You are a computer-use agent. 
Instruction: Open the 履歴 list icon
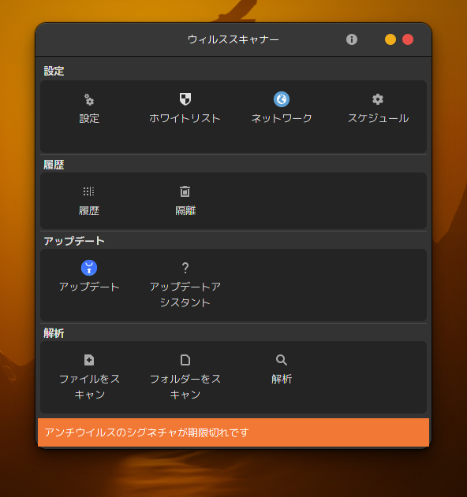(x=89, y=191)
